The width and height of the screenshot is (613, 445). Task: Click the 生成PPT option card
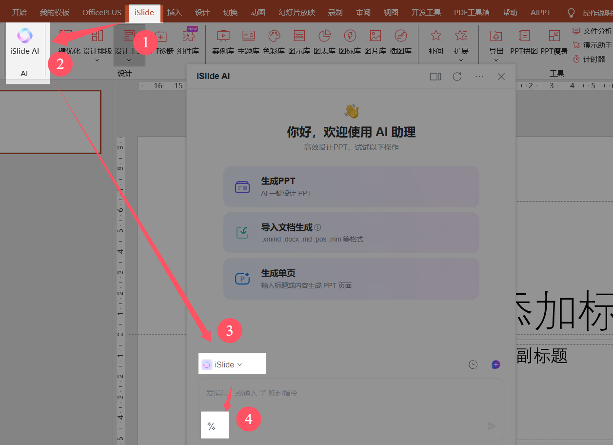tap(351, 187)
